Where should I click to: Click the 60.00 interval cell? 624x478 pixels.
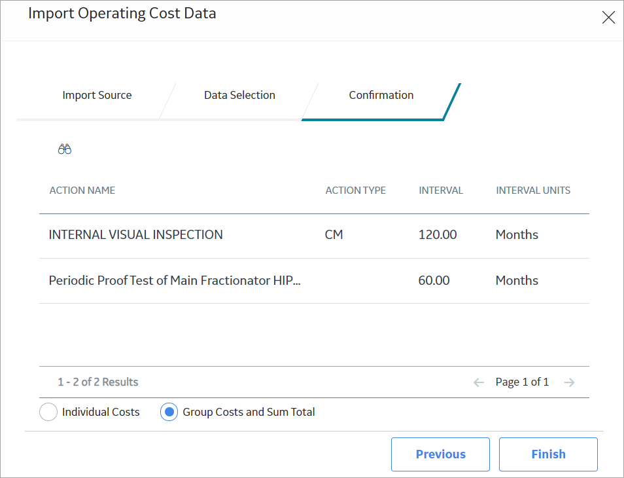pos(434,280)
